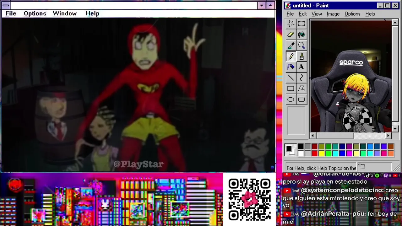Pick the hot pink palette swatch
The image size is (402, 226).
(x=383, y=153)
